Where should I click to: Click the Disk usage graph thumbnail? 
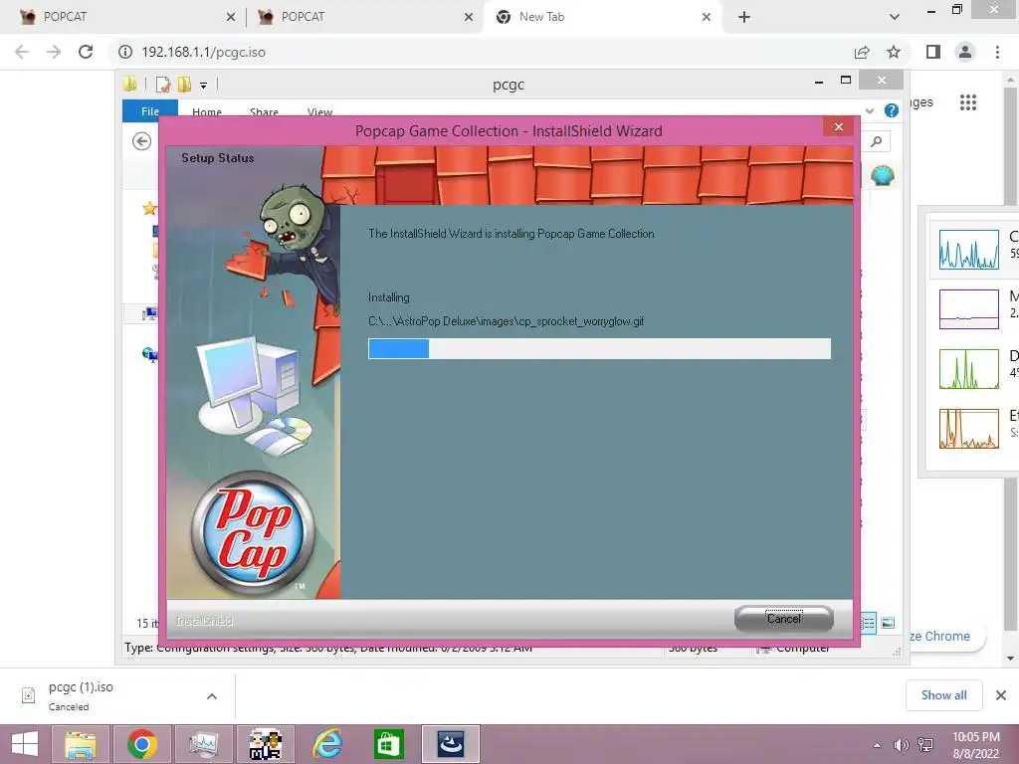pyautogui.click(x=969, y=369)
